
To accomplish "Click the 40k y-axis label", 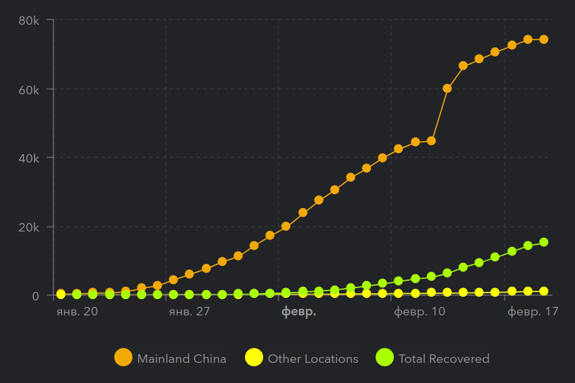I will coord(29,158).
